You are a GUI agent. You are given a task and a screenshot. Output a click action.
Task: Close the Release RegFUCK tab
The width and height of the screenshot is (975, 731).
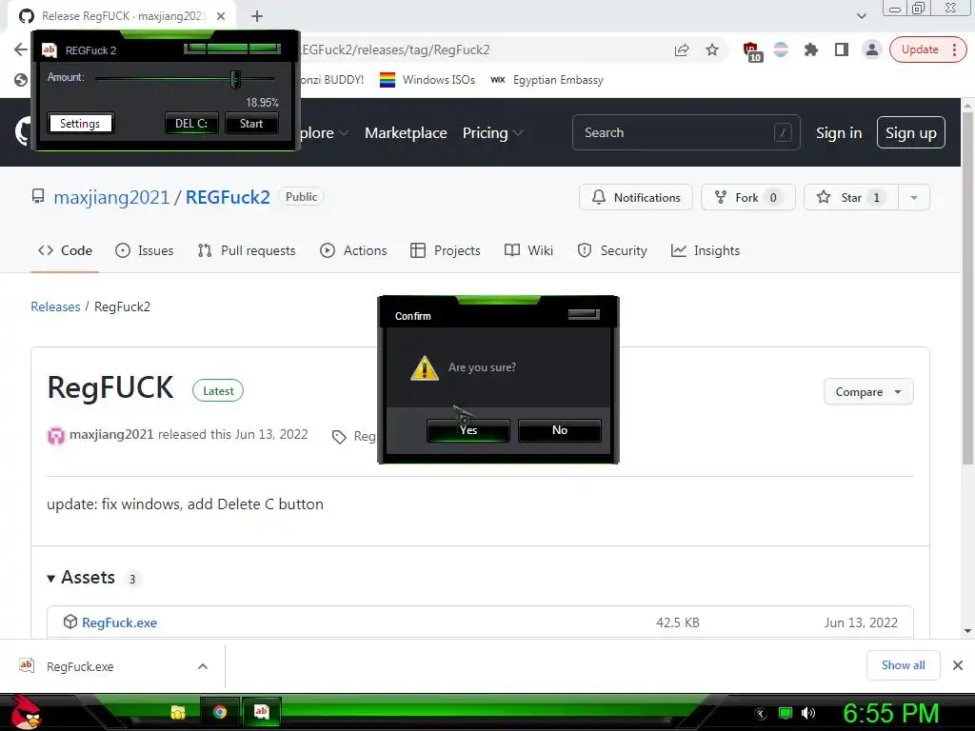pyautogui.click(x=221, y=16)
